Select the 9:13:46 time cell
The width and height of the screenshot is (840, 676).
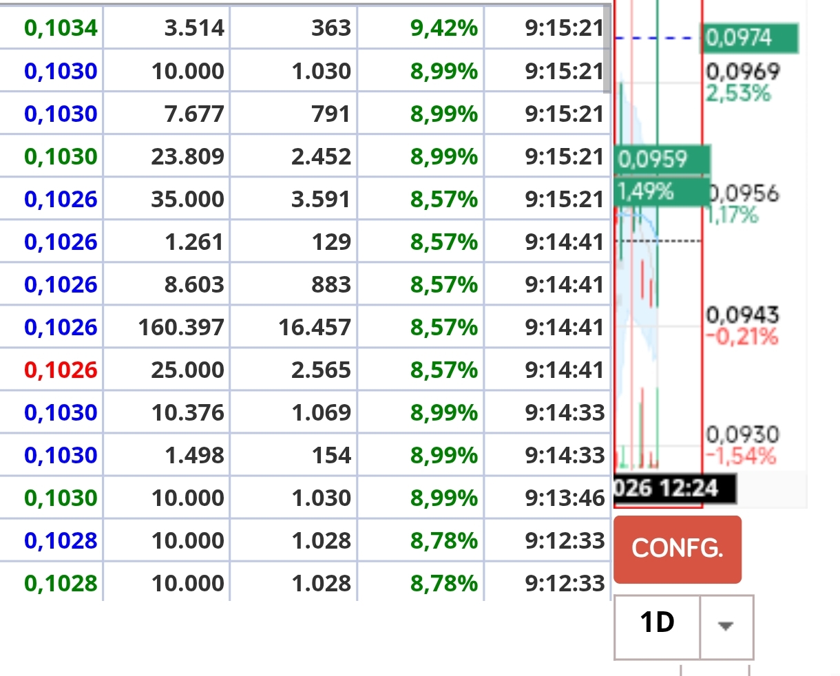click(565, 498)
